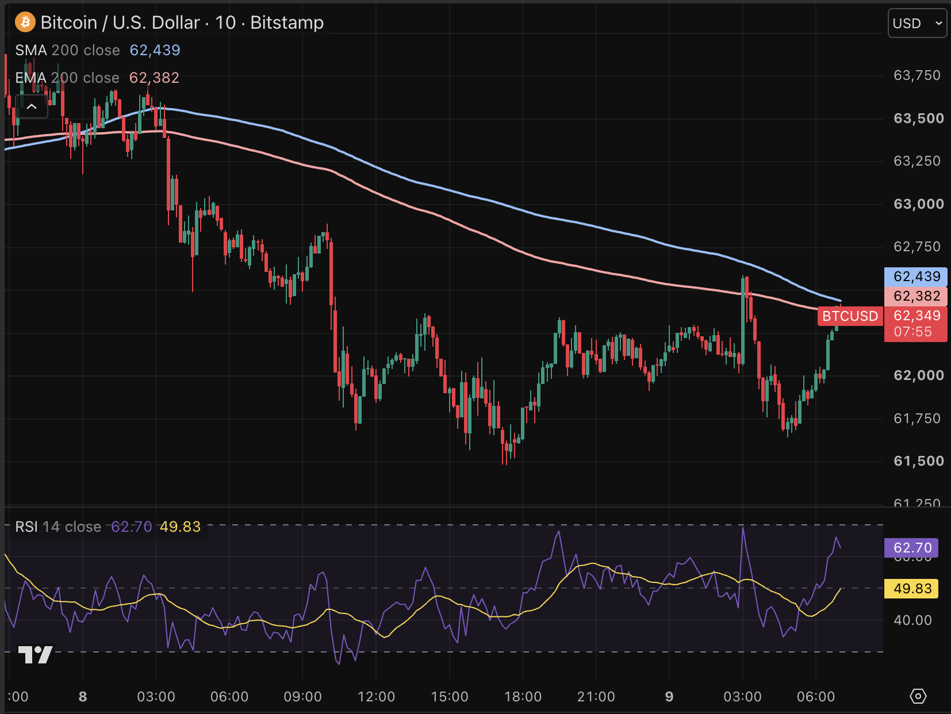Viewport: 951px width, 714px height.
Task: Click the date 8 on time axis
Action: click(x=83, y=697)
